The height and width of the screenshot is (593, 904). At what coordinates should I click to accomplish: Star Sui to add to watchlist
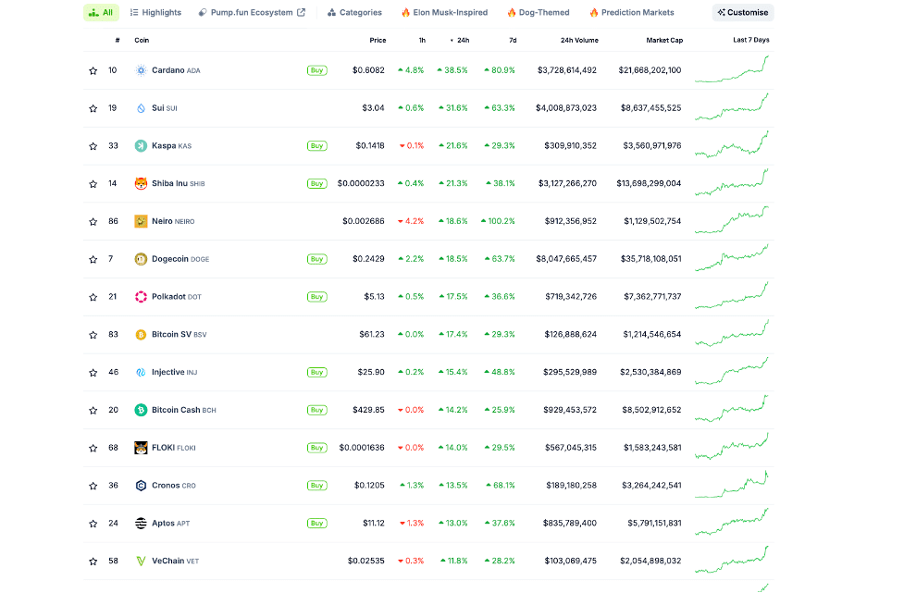(x=93, y=108)
